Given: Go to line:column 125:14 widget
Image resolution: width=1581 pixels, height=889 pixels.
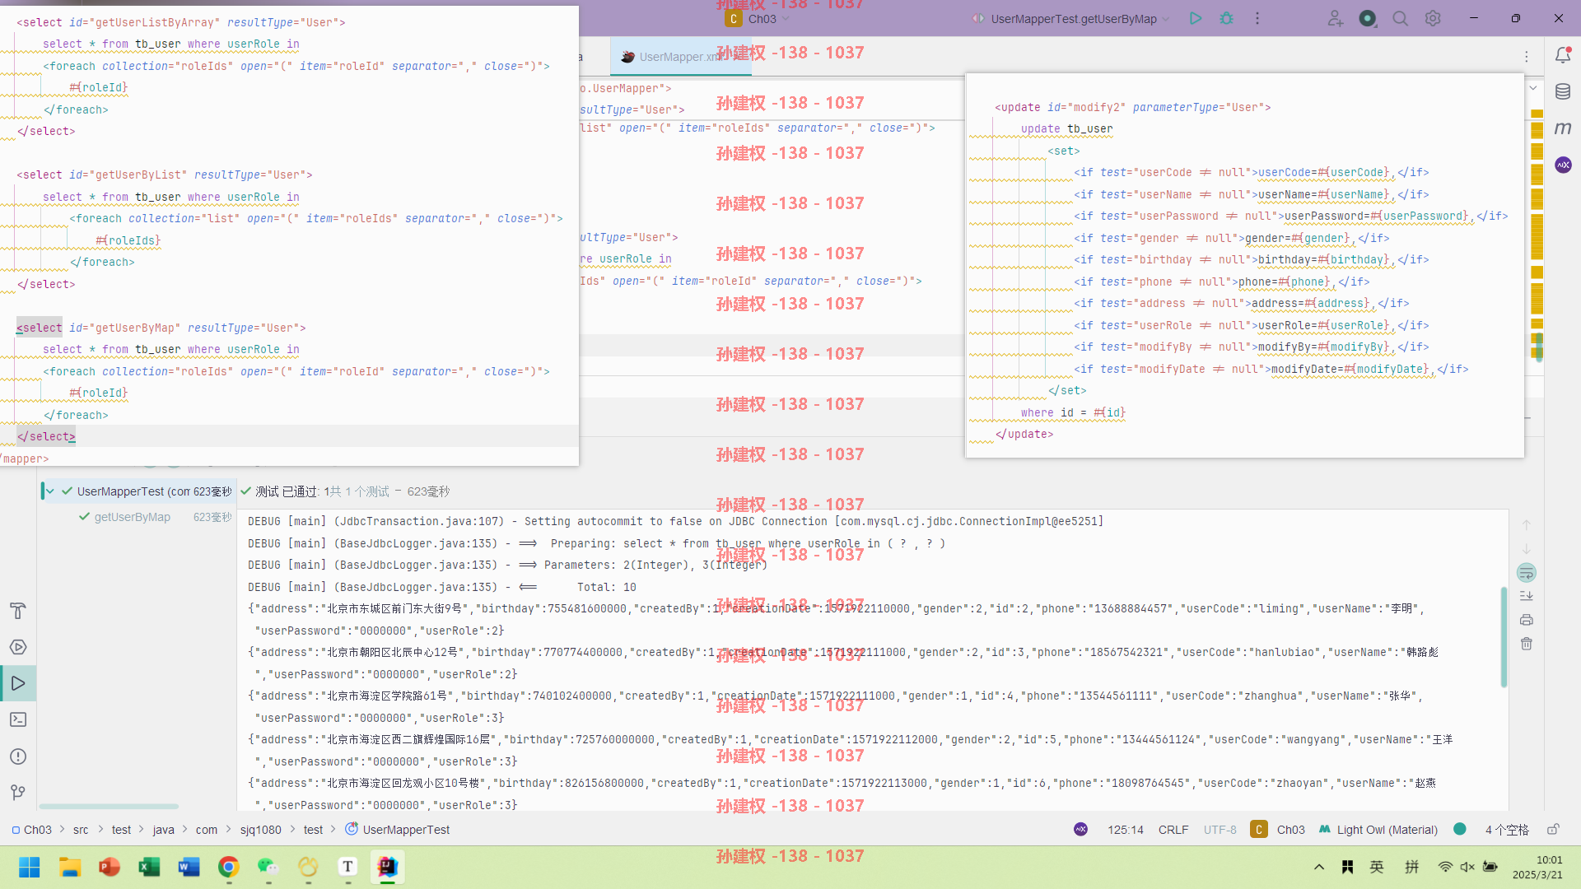Looking at the screenshot, I should (1125, 830).
